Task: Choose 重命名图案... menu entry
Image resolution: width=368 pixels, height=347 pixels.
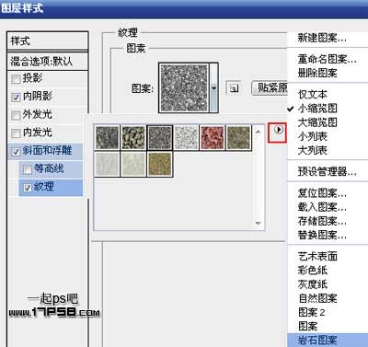Action: [327, 59]
